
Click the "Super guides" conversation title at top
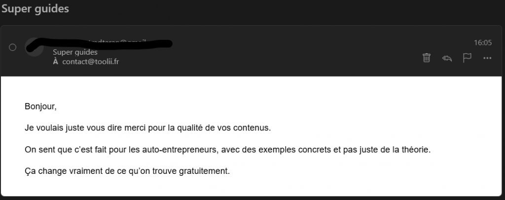tap(35, 9)
